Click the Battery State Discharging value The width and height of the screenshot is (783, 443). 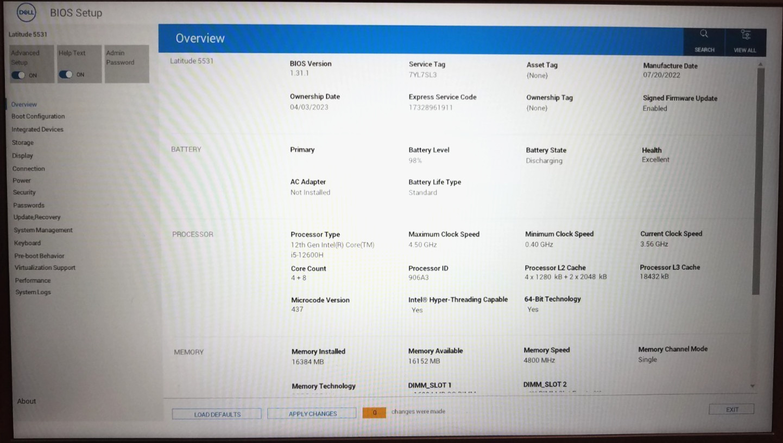coord(544,160)
